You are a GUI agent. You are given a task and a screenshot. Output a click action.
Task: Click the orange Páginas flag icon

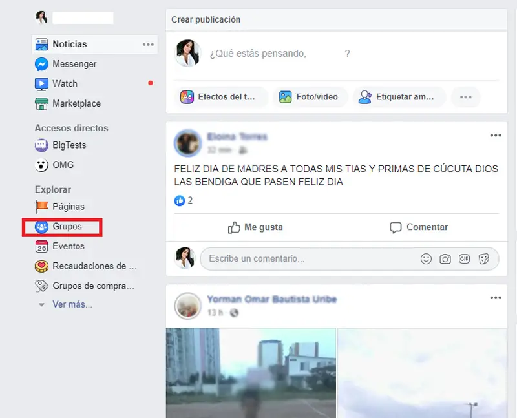41,207
